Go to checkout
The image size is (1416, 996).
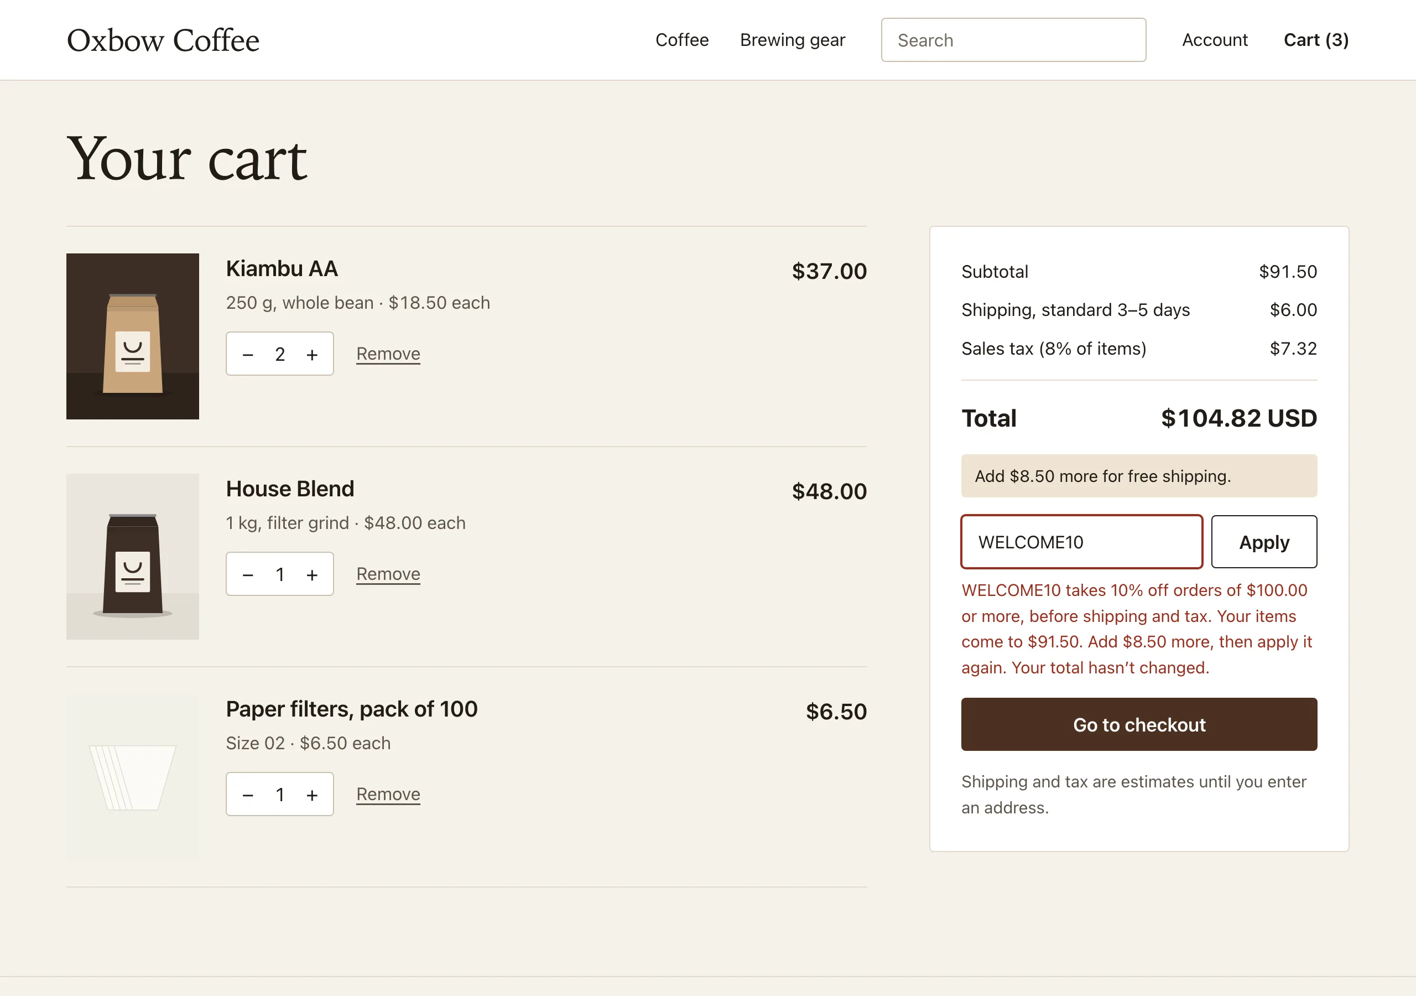1139,724
